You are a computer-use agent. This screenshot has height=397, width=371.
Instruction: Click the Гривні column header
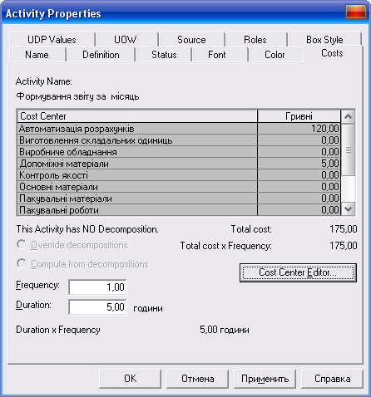[x=299, y=116]
